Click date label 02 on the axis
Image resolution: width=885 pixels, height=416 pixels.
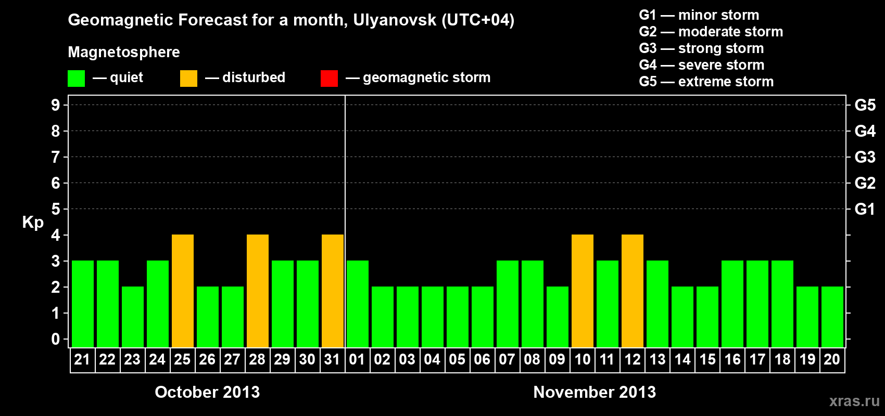click(x=382, y=359)
